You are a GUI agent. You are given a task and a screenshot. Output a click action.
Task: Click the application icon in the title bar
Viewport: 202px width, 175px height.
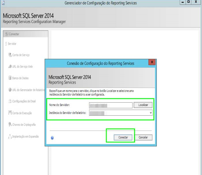(3, 3)
